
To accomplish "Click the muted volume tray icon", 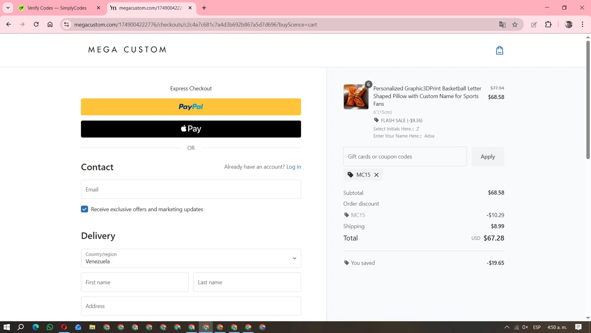I will pos(525,327).
